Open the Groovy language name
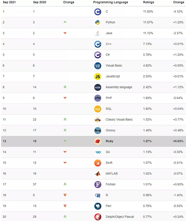Viewport: 186px width, 221px height. click(111, 130)
